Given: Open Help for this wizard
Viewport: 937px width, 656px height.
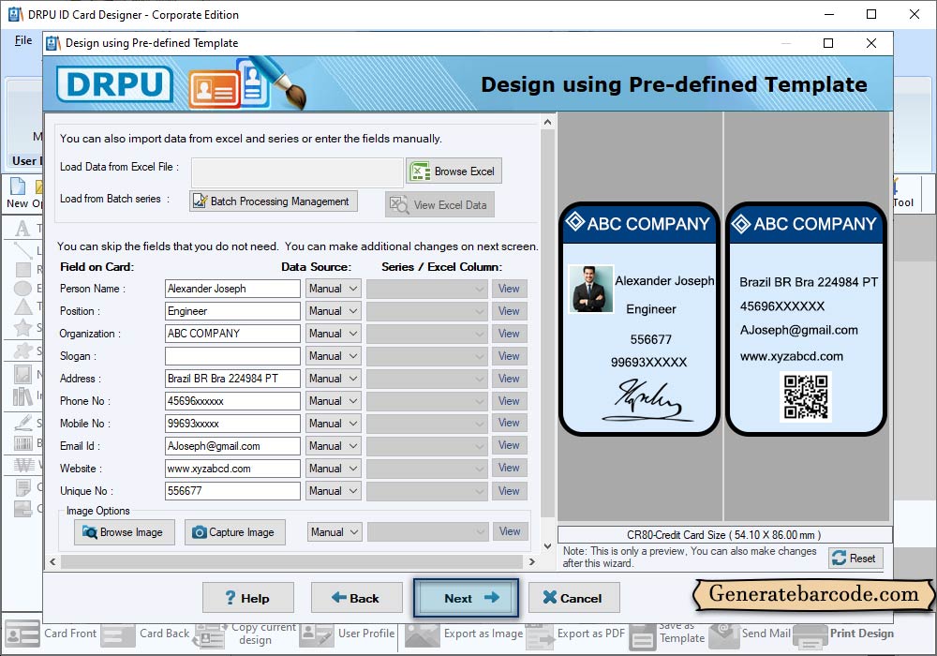Looking at the screenshot, I should coord(247,598).
